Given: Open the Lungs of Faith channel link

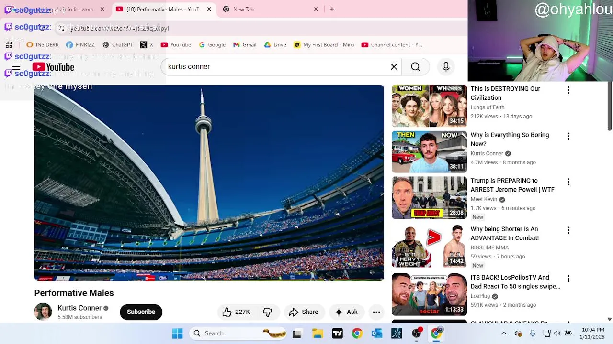Looking at the screenshot, I should point(488,107).
